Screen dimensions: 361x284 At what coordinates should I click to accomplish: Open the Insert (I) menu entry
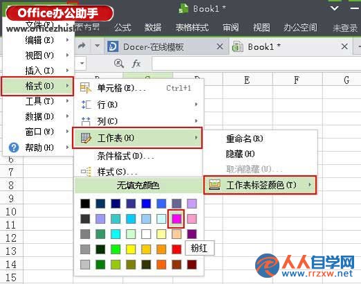click(x=38, y=71)
